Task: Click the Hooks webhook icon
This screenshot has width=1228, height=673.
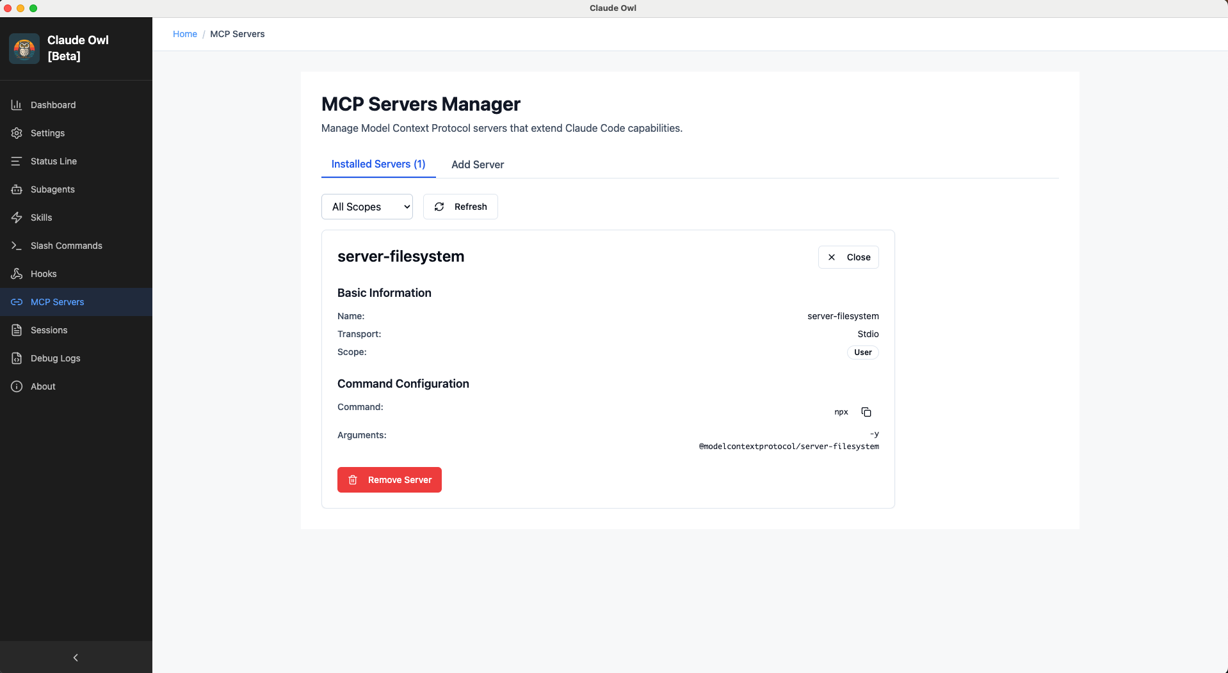Action: pos(17,274)
